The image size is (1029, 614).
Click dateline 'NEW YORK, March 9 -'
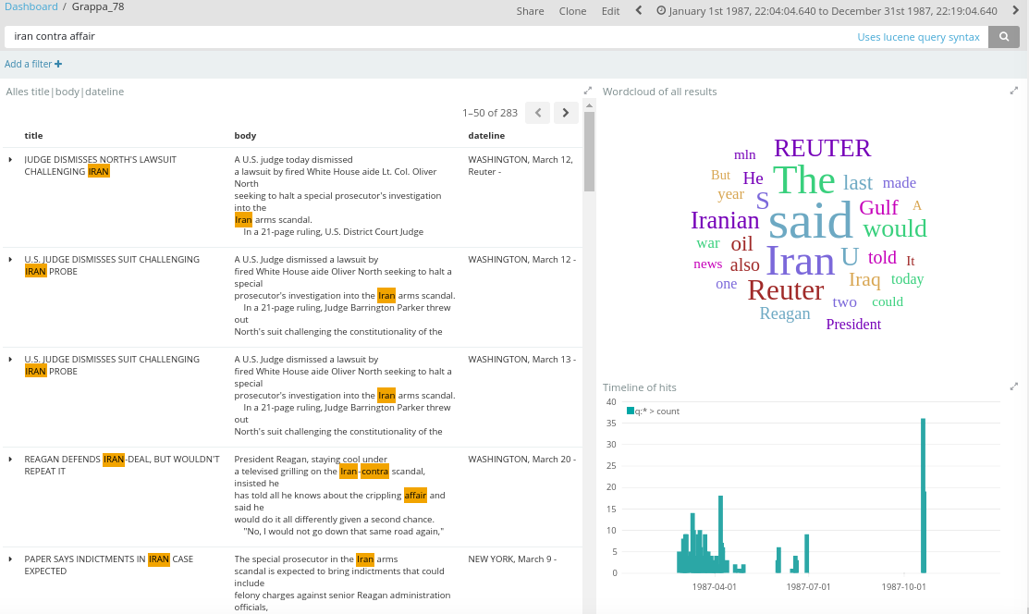512,559
